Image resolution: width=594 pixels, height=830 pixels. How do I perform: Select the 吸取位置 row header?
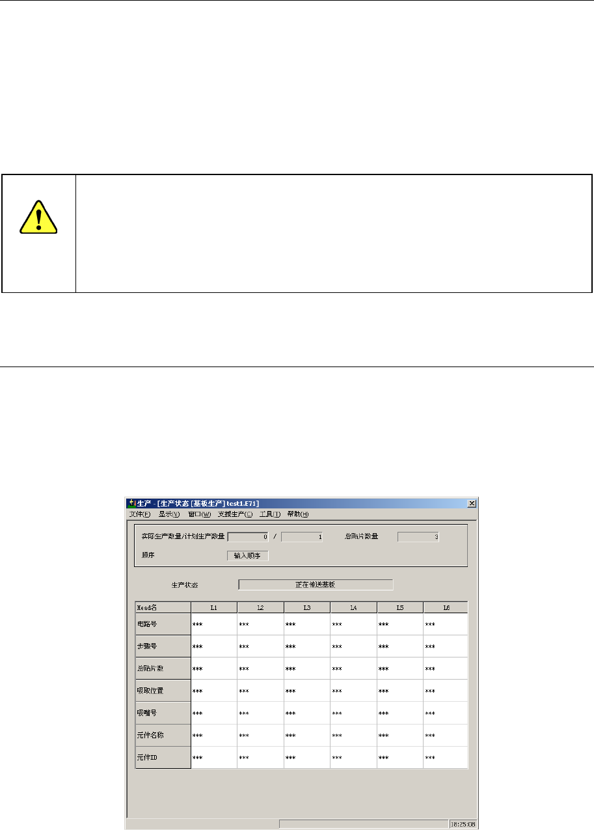point(163,691)
